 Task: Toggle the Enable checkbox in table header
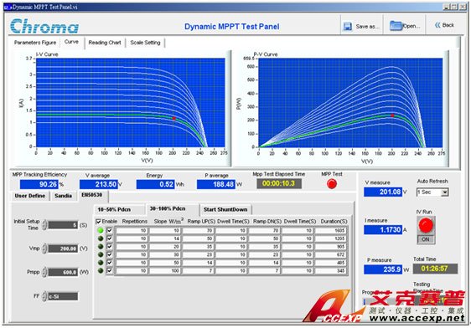click(x=98, y=222)
